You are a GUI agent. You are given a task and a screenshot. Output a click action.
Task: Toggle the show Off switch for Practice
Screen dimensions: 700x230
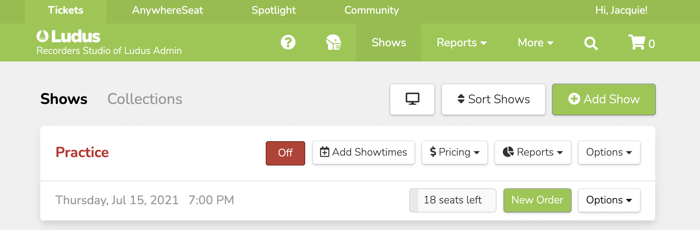tap(285, 153)
